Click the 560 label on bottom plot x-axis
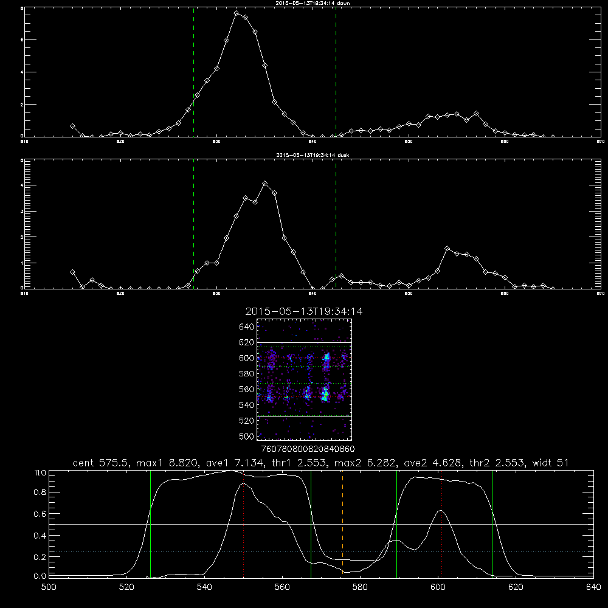 282,587
